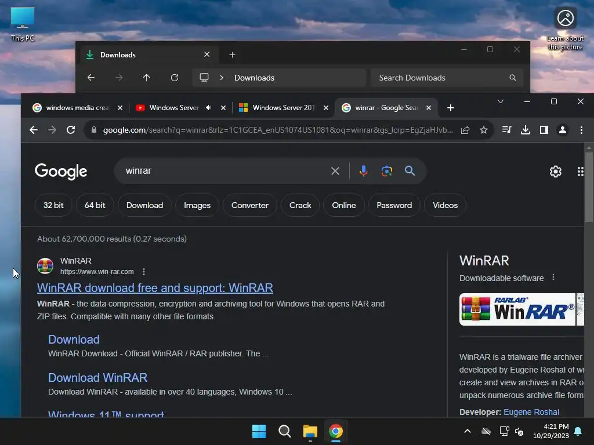Click the Google logo

(61, 172)
